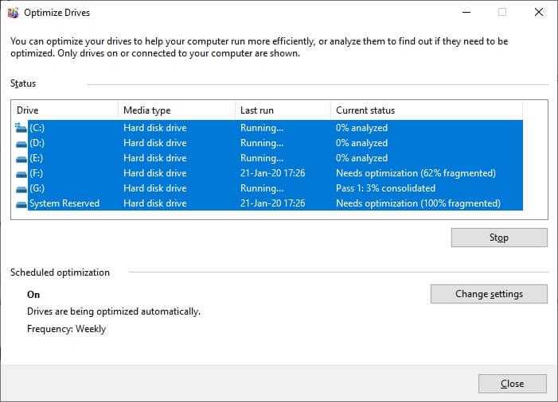The height and width of the screenshot is (402, 558).
Task: Click the G: drive icon
Action: [21, 189]
